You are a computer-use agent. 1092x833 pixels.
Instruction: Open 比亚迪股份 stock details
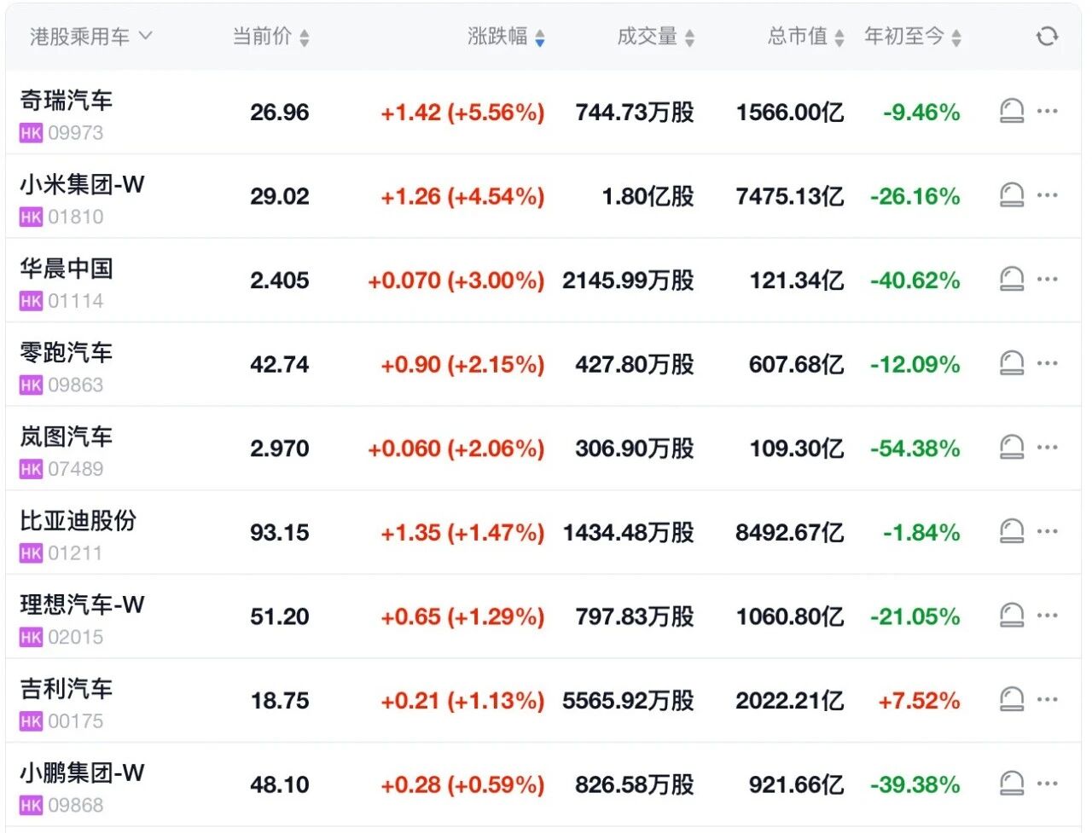pyautogui.click(x=78, y=520)
